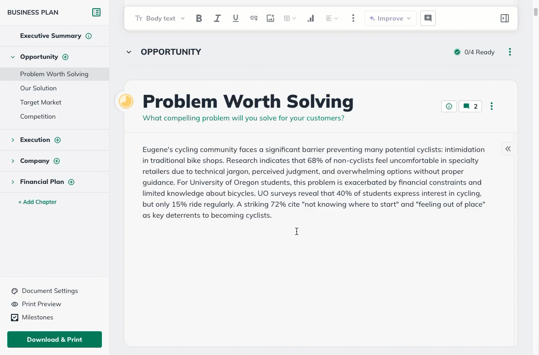Click the Download & Print button
Screen dimensions: 539x355
(54, 339)
